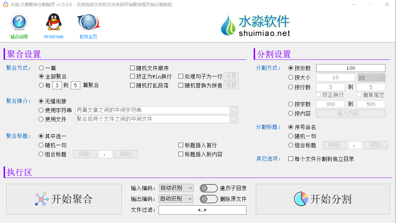Select 使用文件 medium option

coord(52,119)
